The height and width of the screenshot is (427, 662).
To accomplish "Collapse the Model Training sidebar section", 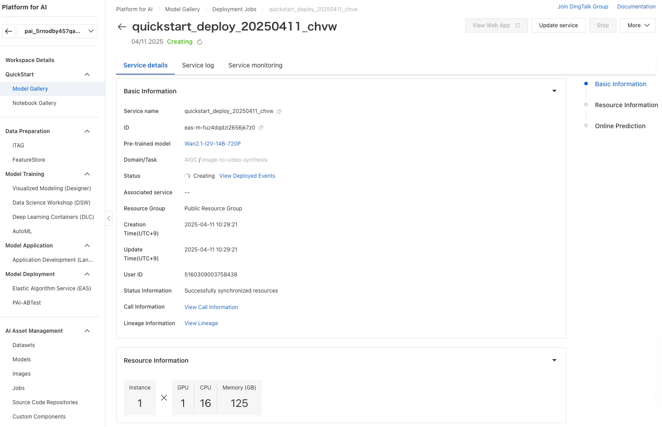I will (87, 174).
